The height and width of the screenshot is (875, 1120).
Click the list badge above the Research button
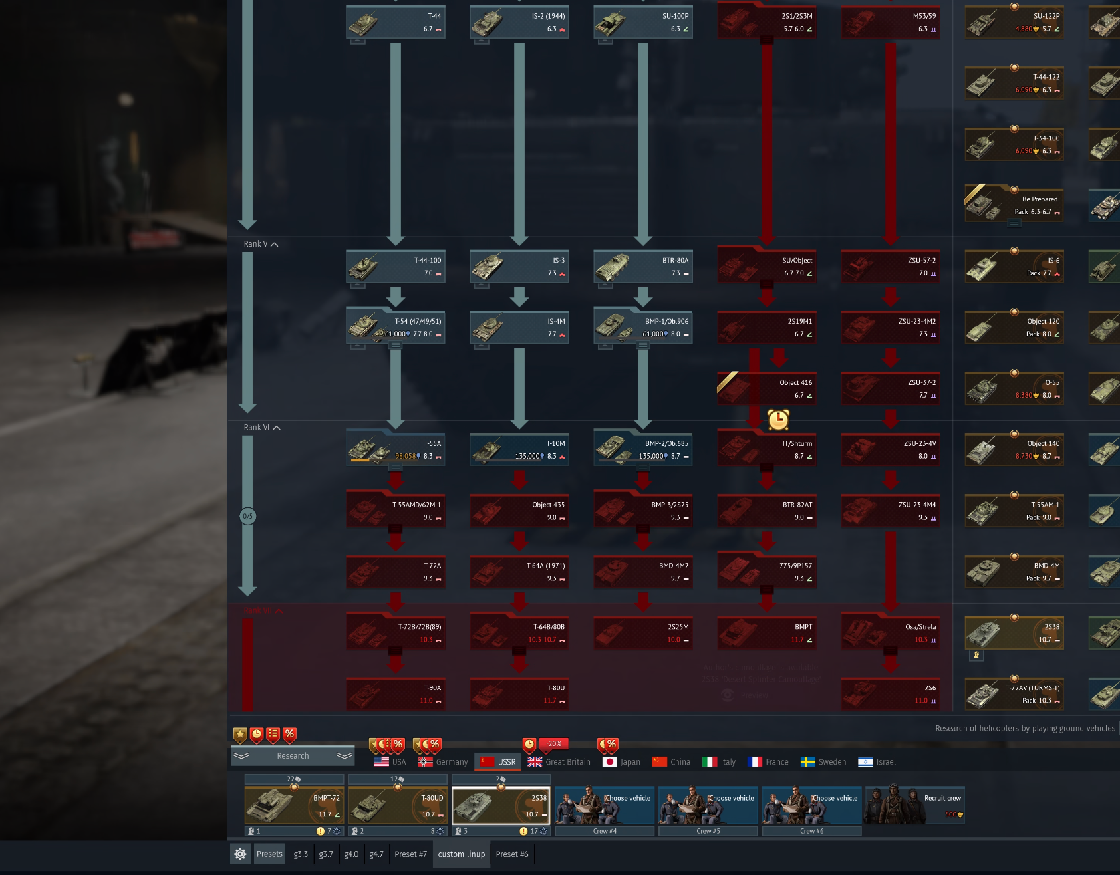pos(273,735)
